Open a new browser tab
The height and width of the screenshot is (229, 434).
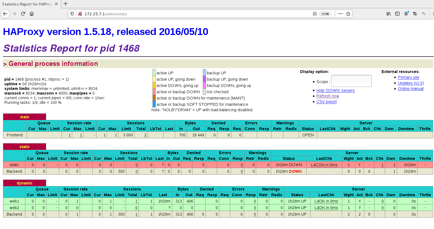(x=66, y=4)
